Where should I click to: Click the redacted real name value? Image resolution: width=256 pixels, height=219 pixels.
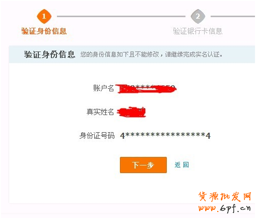tap(132, 112)
